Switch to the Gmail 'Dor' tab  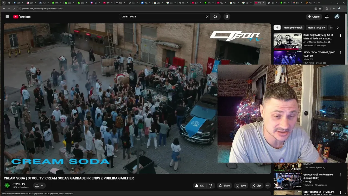coord(297,3)
